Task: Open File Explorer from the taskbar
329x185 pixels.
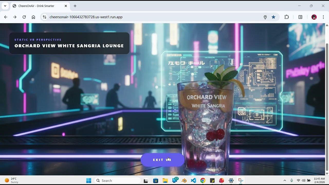Action: (165, 181)
